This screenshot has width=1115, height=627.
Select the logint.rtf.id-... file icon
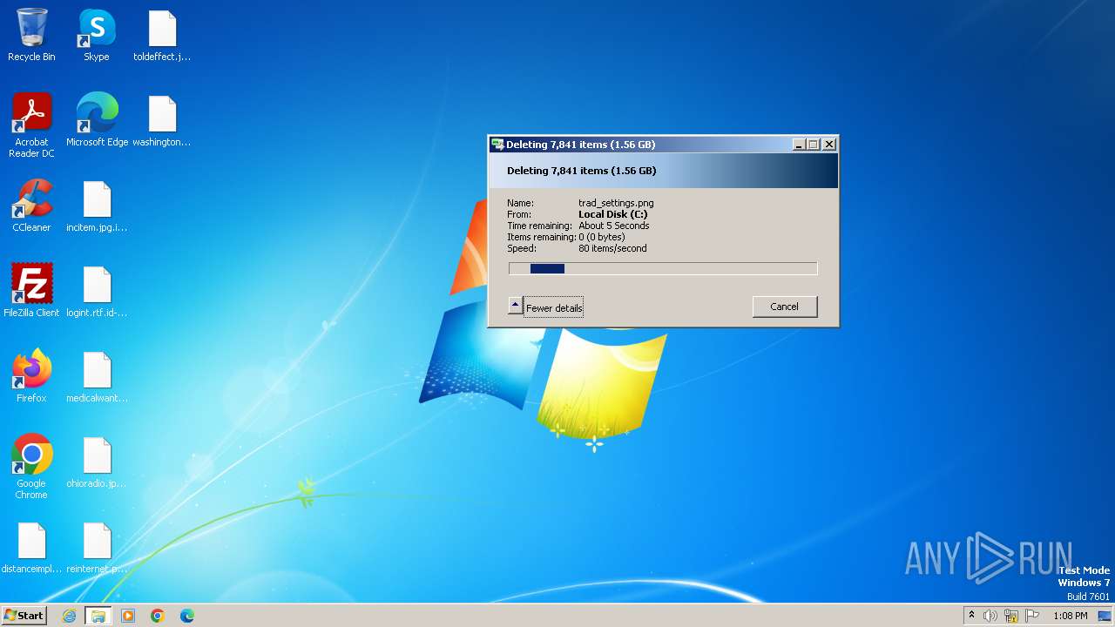point(97,291)
